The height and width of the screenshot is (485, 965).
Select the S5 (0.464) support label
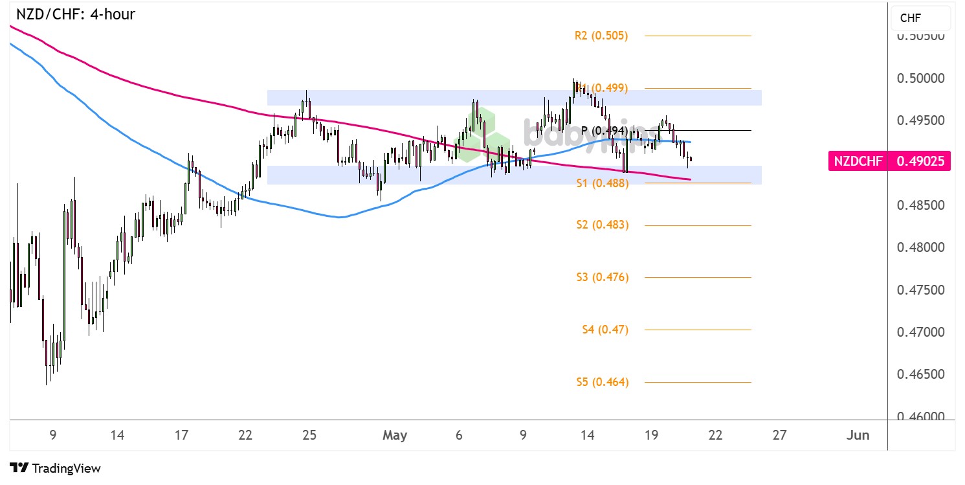click(602, 382)
